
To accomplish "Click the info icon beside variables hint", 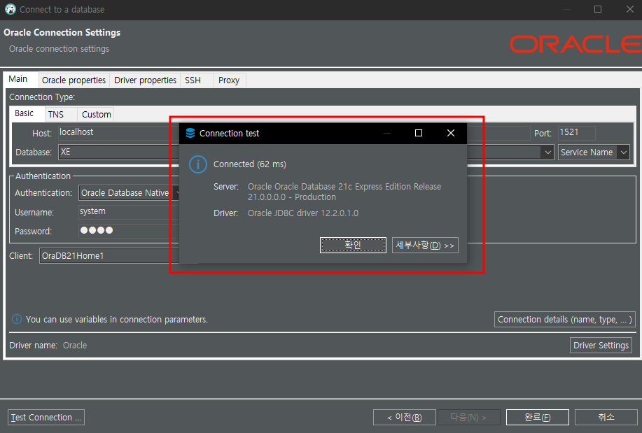I will point(16,319).
